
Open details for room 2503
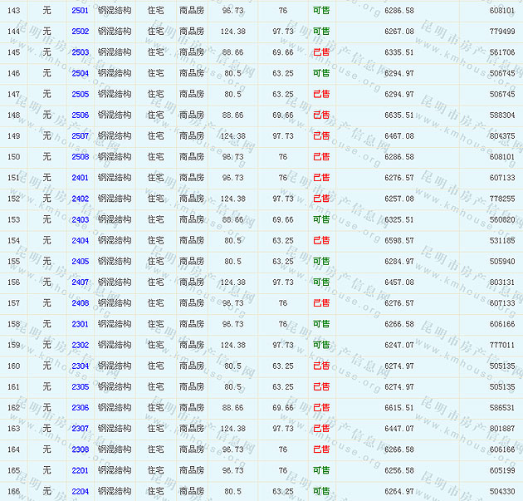tap(81, 52)
